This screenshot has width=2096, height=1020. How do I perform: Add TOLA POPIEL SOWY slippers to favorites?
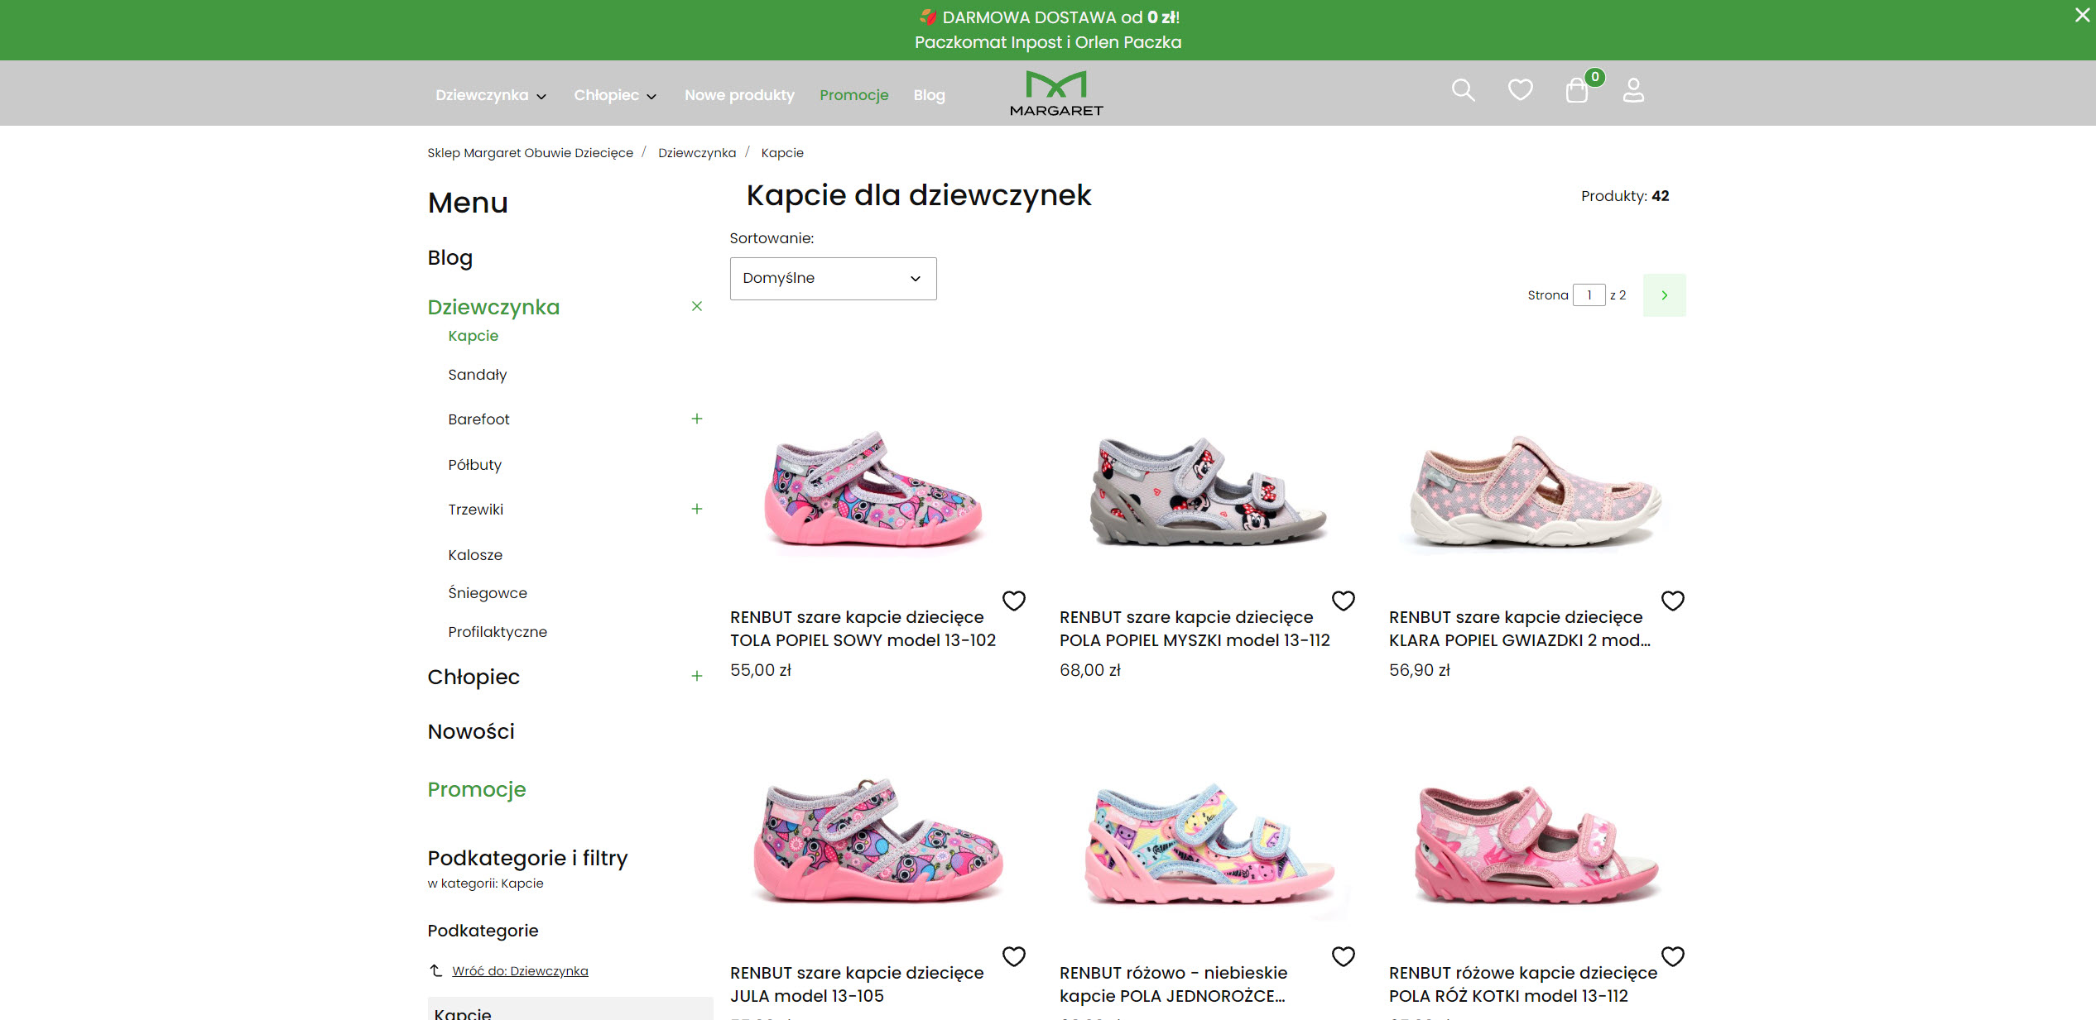1014,601
